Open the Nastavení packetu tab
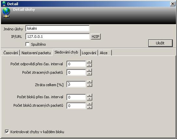 click(36, 53)
